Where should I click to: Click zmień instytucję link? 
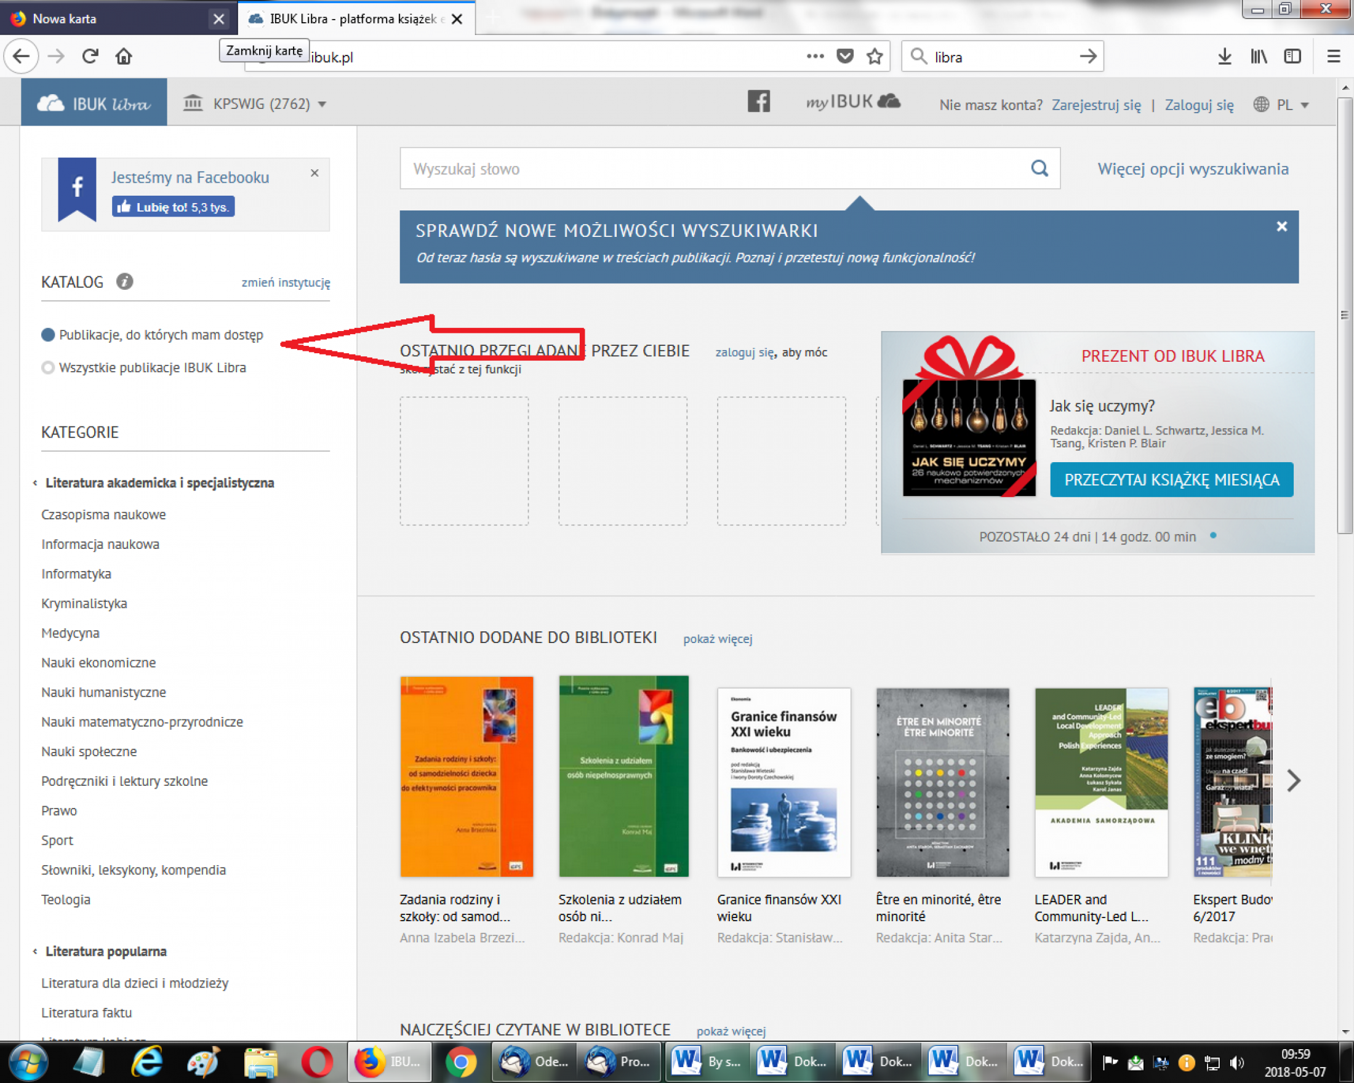(x=286, y=282)
